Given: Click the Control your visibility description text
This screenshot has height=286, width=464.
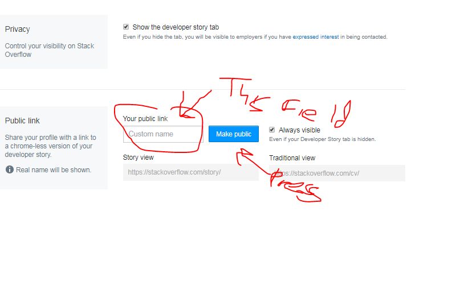Looking at the screenshot, I should point(49,50).
